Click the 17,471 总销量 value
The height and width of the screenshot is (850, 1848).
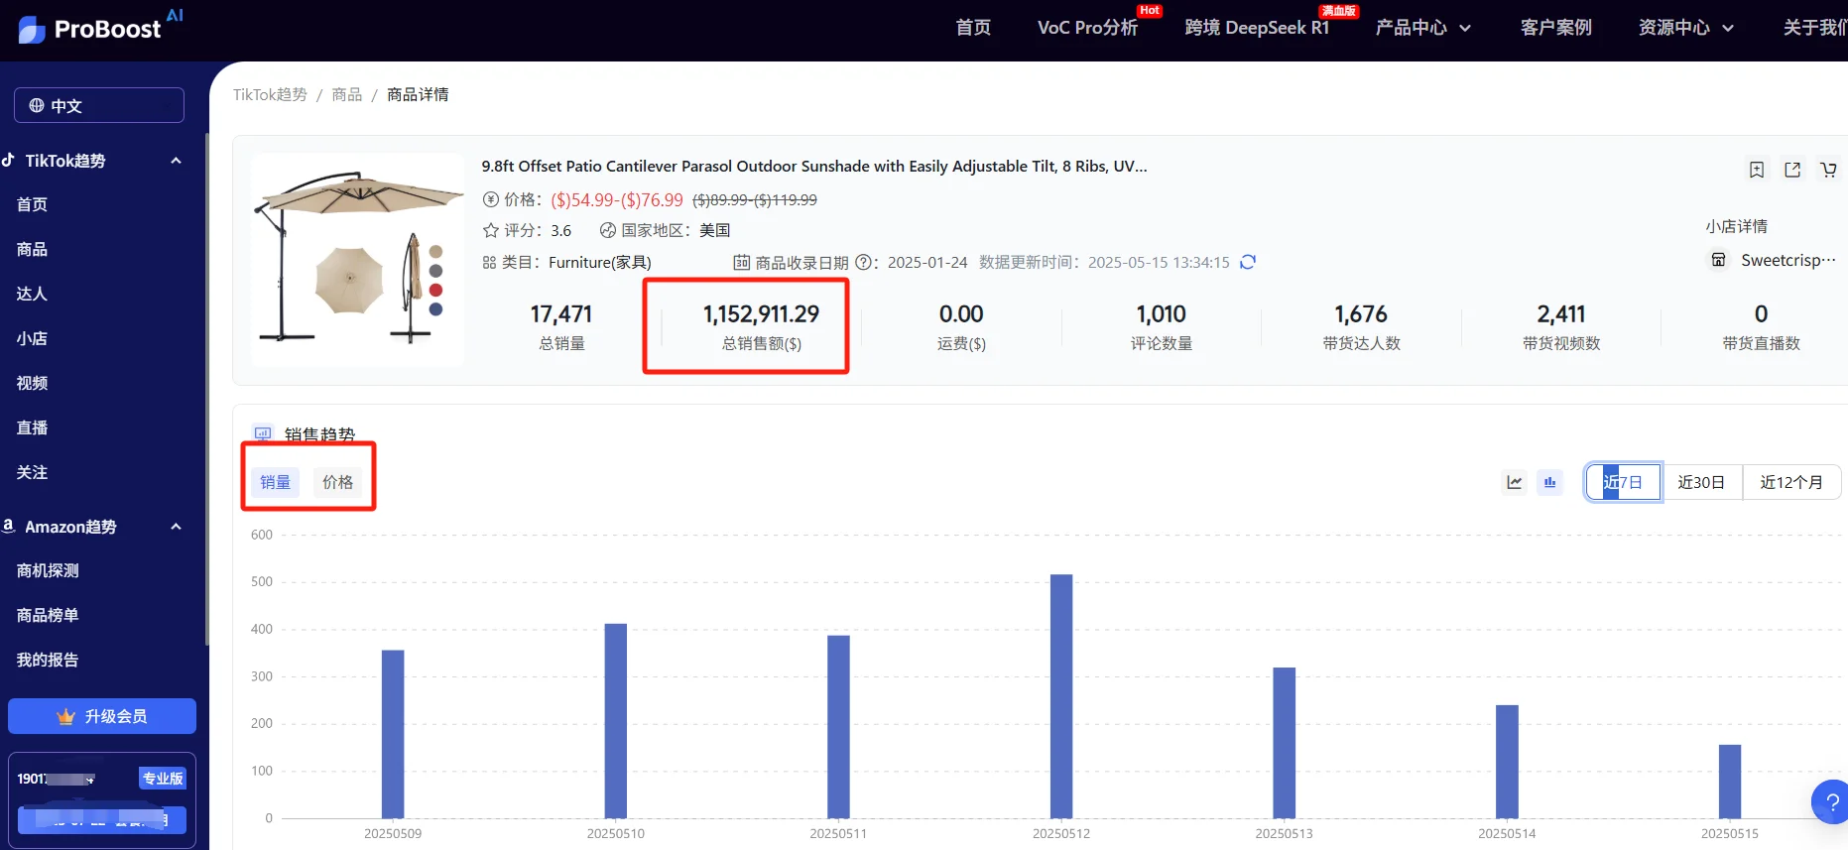coord(561,314)
